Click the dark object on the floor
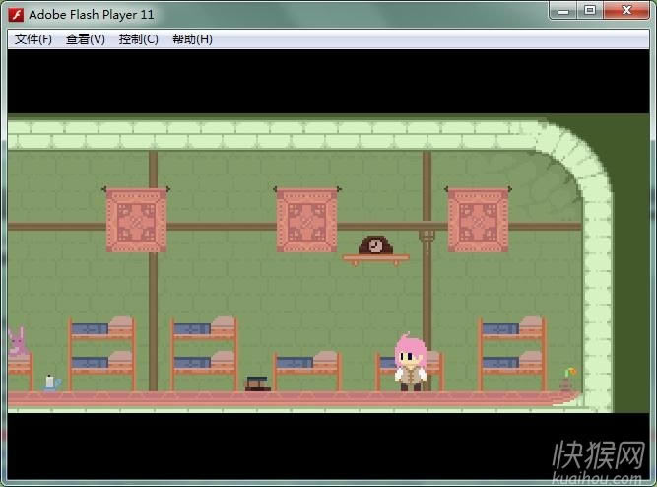This screenshot has height=487, width=657. (x=258, y=383)
